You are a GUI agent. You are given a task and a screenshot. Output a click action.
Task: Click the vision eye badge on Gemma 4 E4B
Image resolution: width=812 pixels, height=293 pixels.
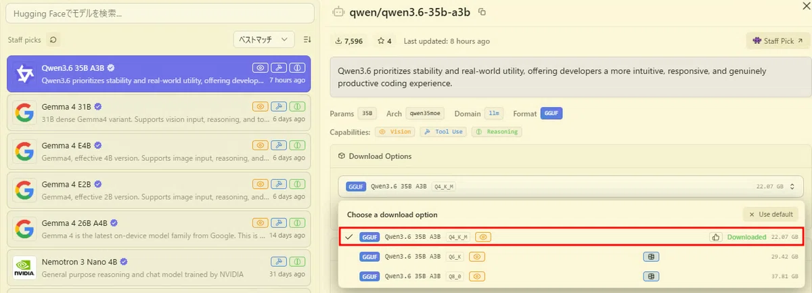pyautogui.click(x=260, y=145)
